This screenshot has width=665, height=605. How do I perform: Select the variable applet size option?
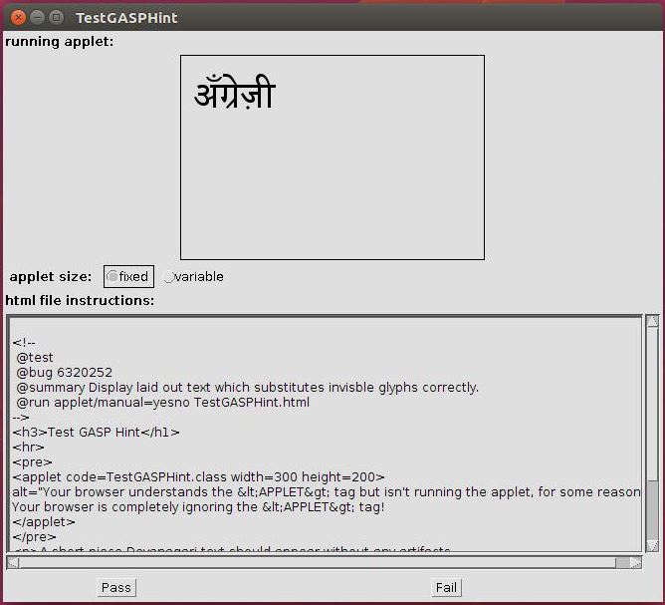[194, 277]
